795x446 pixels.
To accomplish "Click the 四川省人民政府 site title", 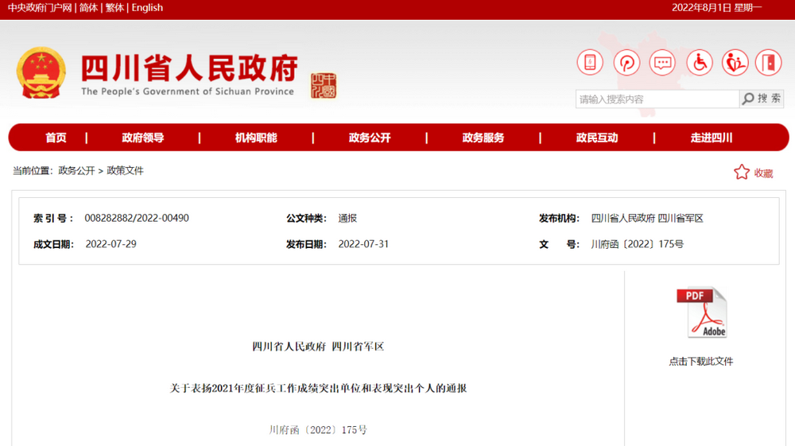I will tap(189, 68).
